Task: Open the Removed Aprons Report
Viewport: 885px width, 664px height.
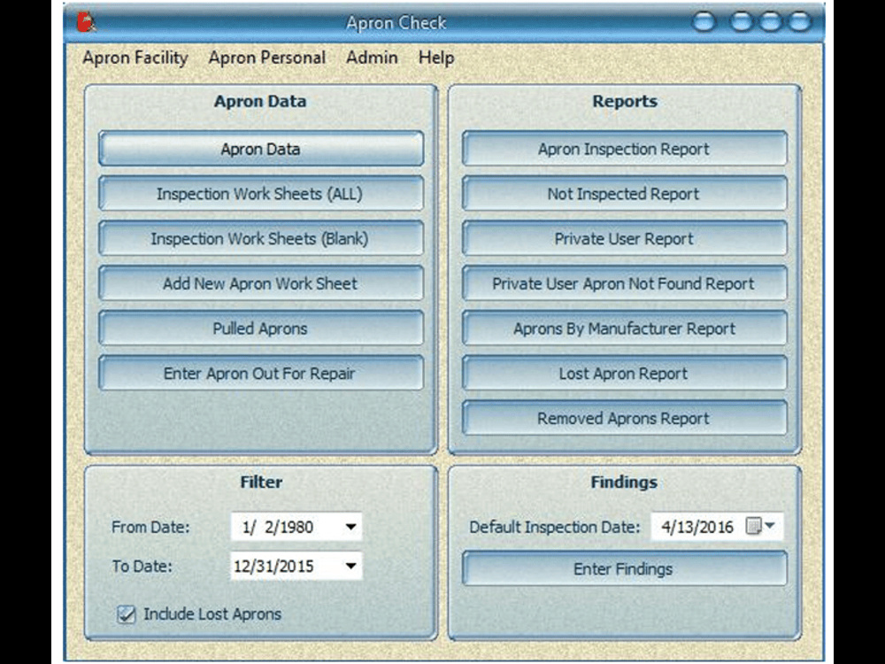Action: [x=624, y=418]
